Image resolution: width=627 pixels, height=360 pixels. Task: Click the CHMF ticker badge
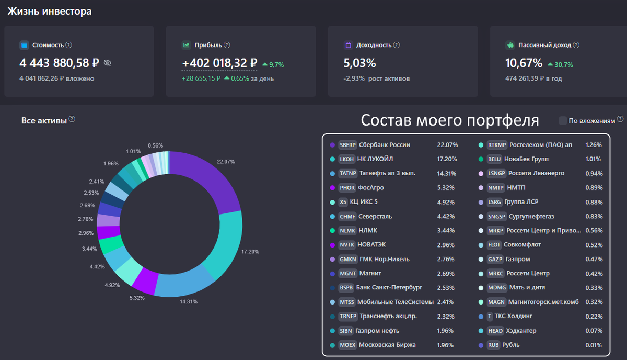[x=347, y=216]
